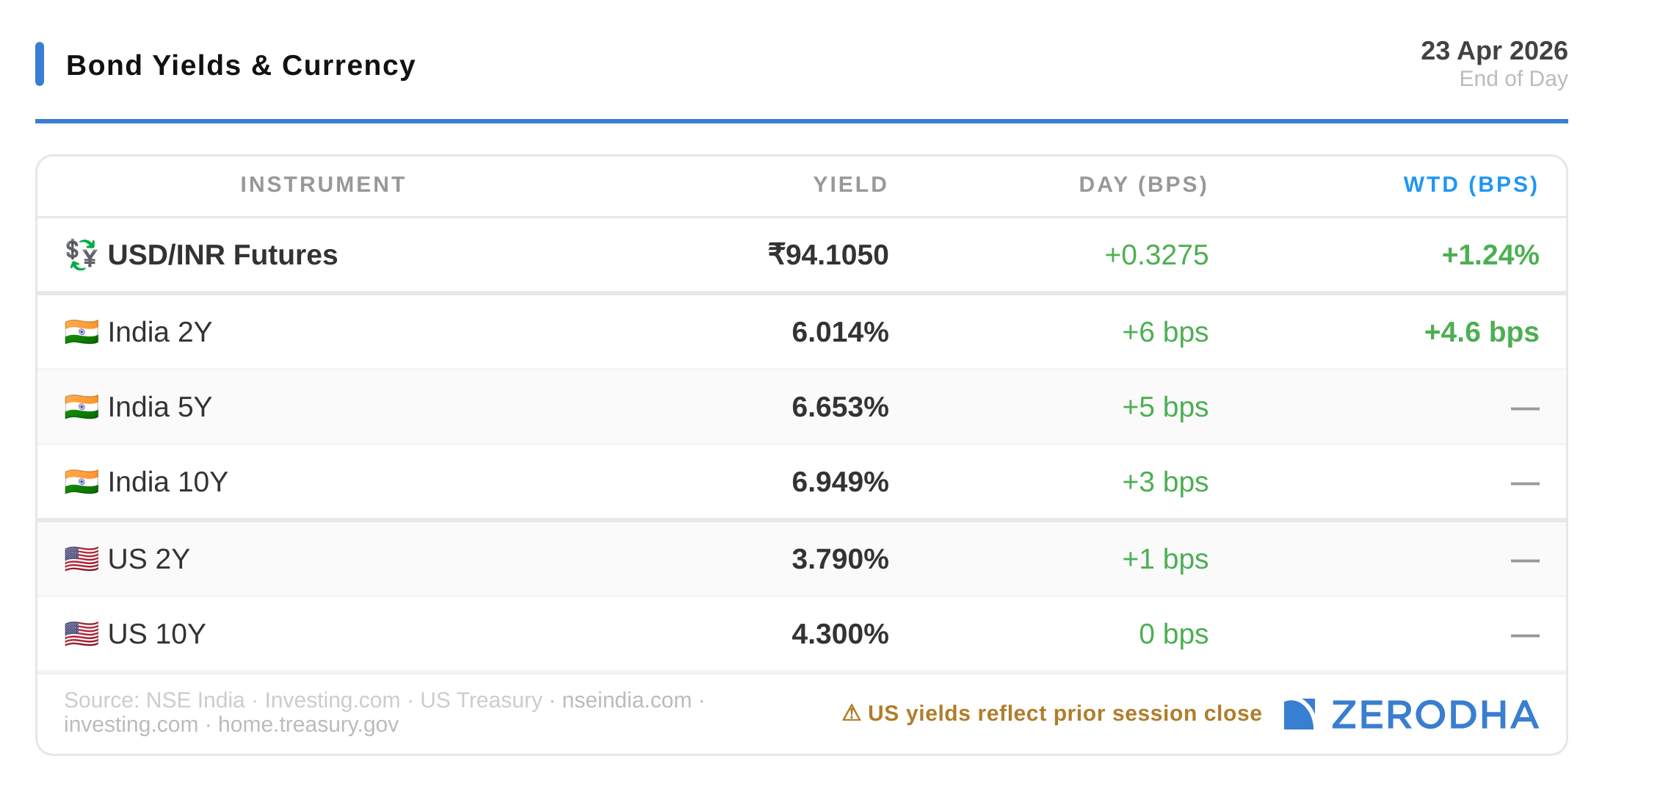Image resolution: width=1674 pixels, height=800 pixels.
Task: Click the India flag next to India 5Y
Action: [81, 407]
